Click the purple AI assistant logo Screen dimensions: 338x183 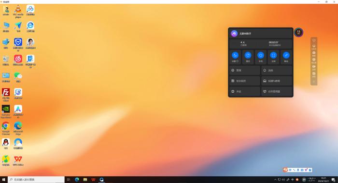point(234,34)
